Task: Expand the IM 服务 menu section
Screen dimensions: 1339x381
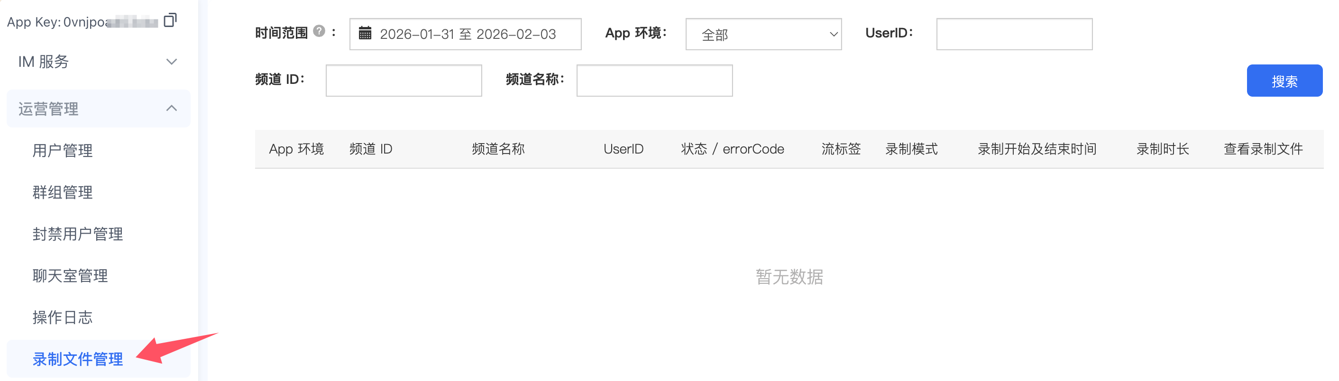Action: 98,62
